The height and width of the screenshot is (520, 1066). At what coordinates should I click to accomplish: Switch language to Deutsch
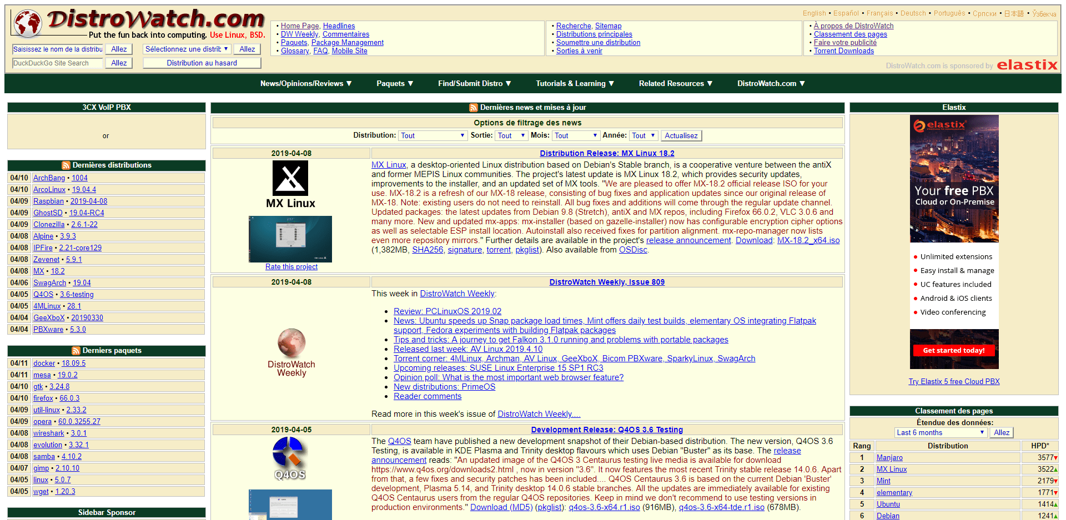coord(913,13)
